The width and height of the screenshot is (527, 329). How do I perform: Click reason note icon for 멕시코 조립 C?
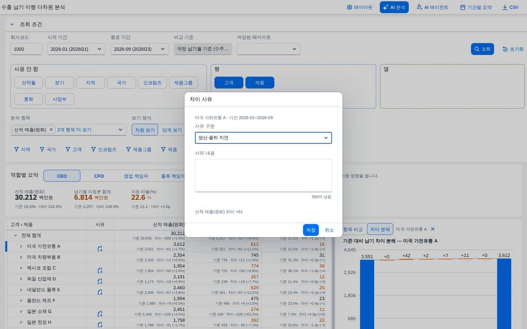100,271
